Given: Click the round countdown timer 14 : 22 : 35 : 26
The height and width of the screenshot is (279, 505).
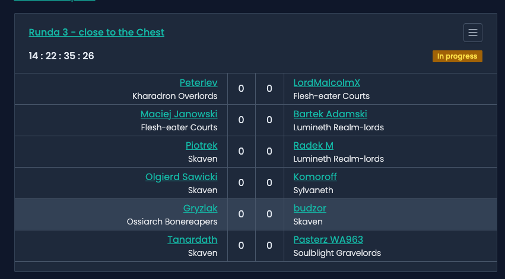Looking at the screenshot, I should point(61,56).
